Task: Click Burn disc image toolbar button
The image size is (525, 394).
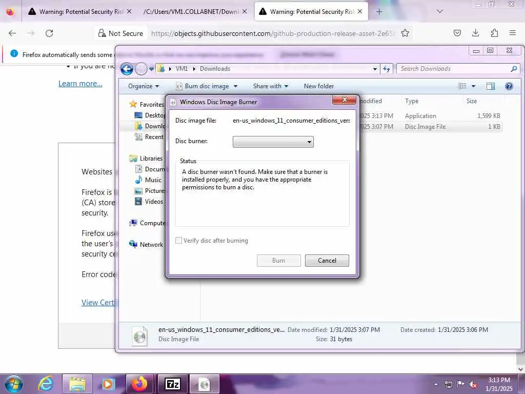Action: (203, 86)
